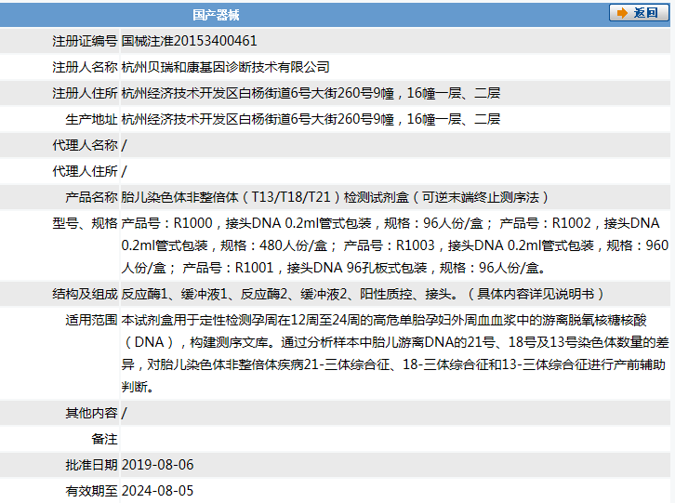Click the 备注 remarks label

click(104, 439)
